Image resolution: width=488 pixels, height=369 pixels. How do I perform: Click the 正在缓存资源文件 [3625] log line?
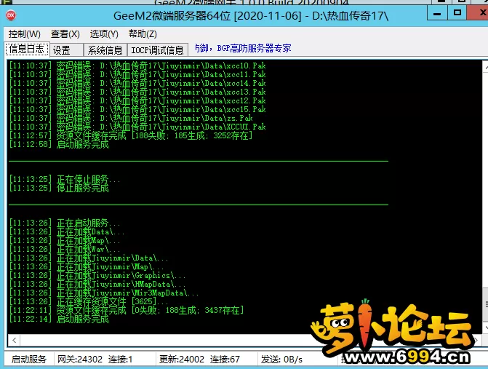coord(89,301)
